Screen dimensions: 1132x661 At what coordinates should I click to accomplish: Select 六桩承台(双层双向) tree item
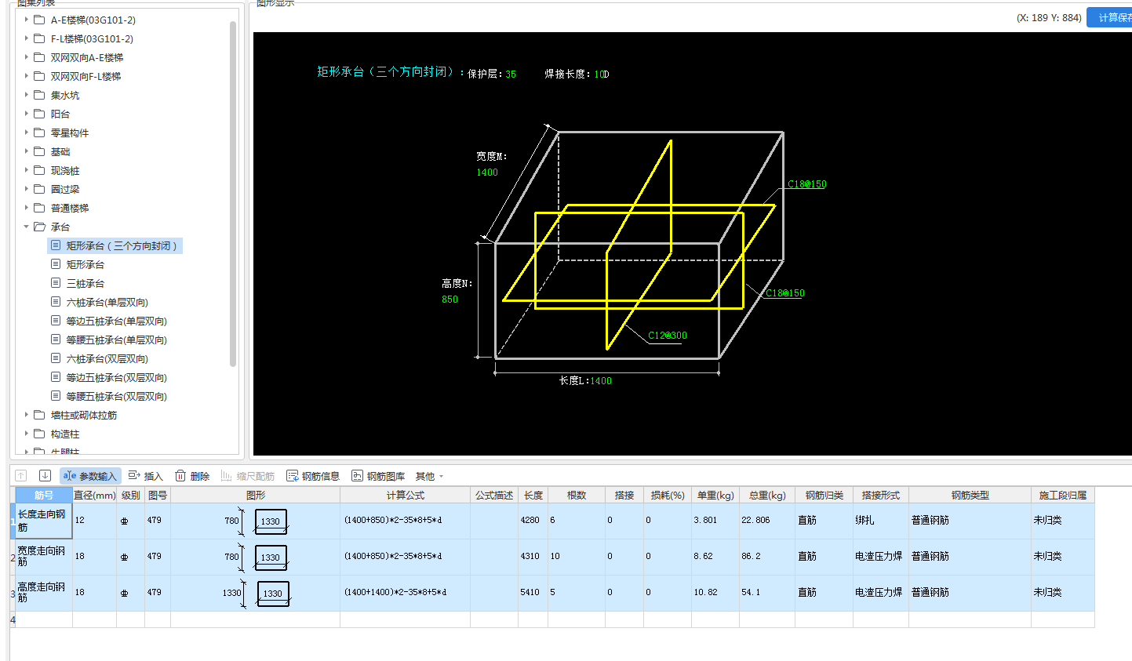[x=107, y=358]
